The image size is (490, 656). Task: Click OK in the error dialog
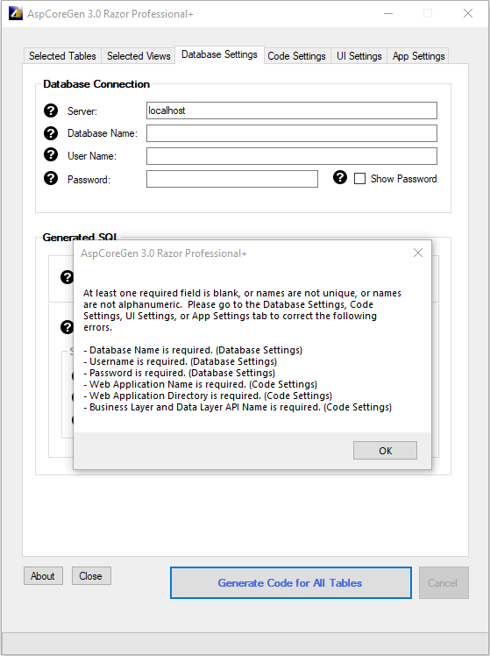click(x=385, y=451)
